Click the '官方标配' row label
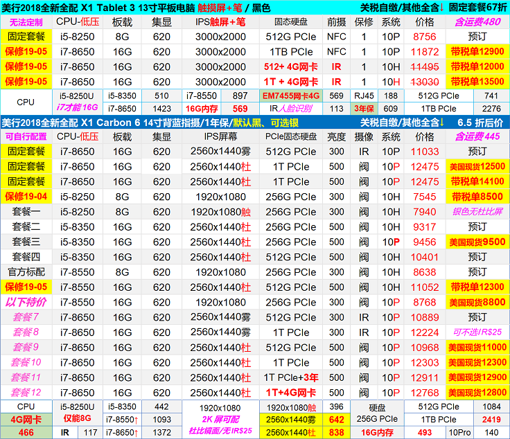Image resolution: width=510 pixels, height=439 pixels. tap(26, 272)
